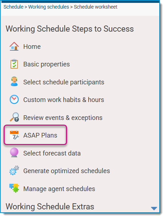Open Generate optimized schedules step
This screenshot has height=218, width=165.
coord(67,171)
